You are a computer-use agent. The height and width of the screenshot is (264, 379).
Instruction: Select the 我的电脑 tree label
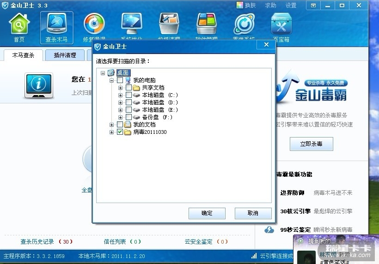click(144, 80)
